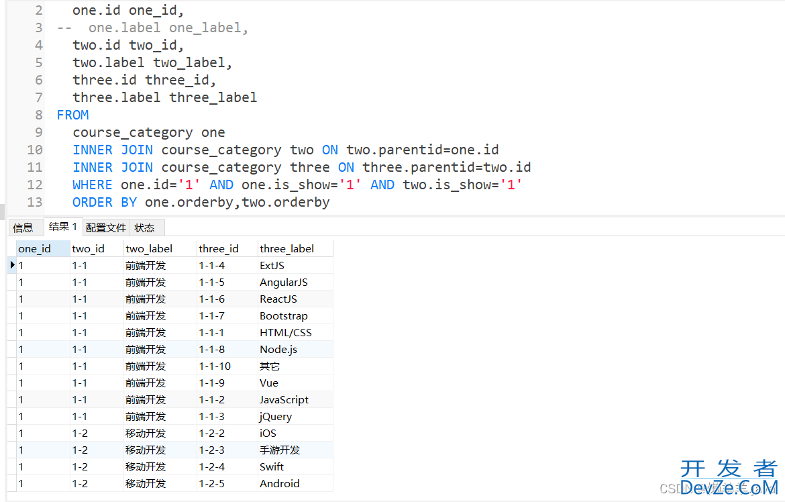Click the FROM keyword on line 8
The height and width of the screenshot is (502, 785).
72,115
